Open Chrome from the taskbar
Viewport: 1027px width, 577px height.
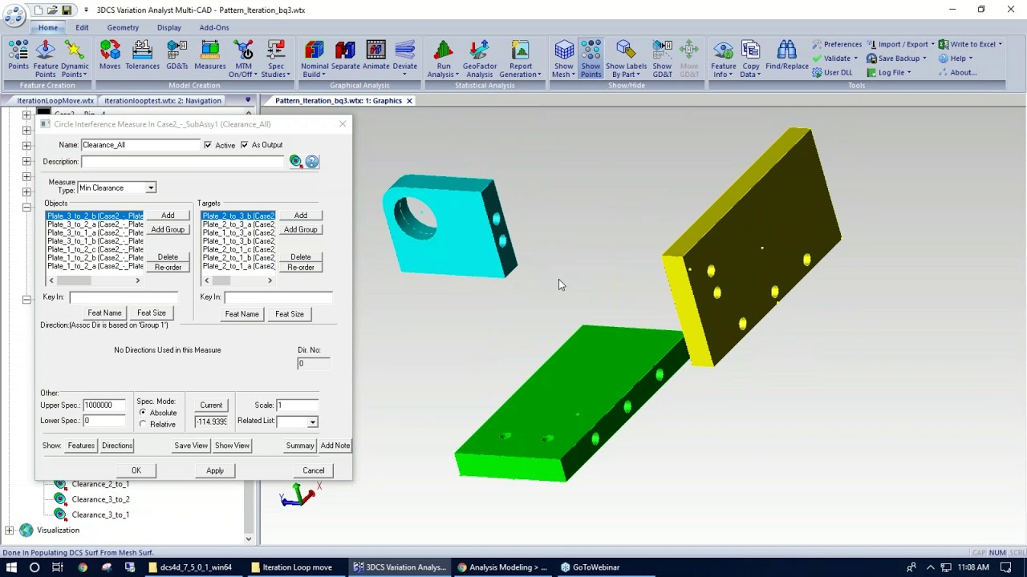pos(82,567)
